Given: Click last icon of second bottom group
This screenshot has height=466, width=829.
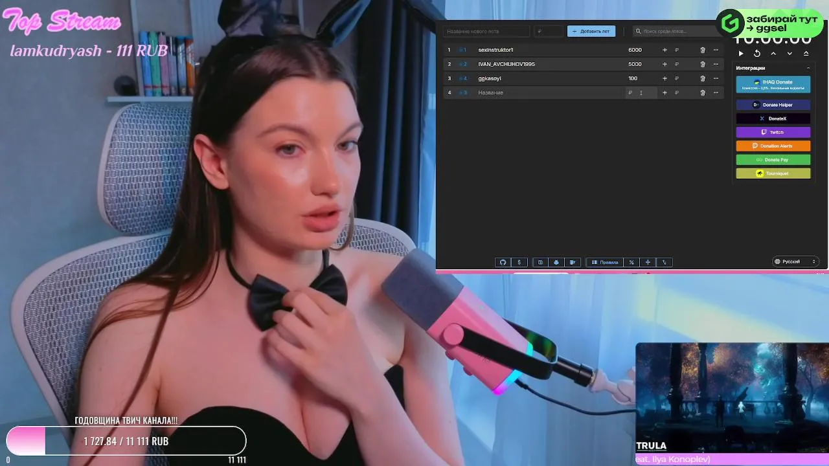Looking at the screenshot, I should (x=572, y=262).
